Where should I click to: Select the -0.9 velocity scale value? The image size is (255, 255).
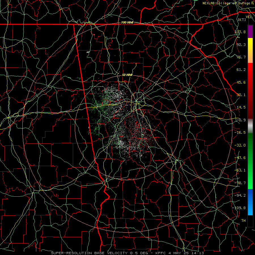pos(241,120)
